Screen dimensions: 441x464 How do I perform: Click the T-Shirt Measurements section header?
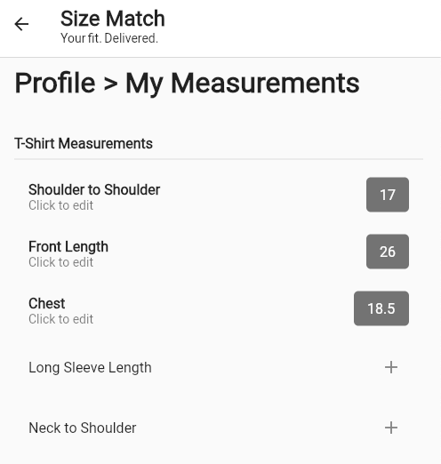(84, 143)
